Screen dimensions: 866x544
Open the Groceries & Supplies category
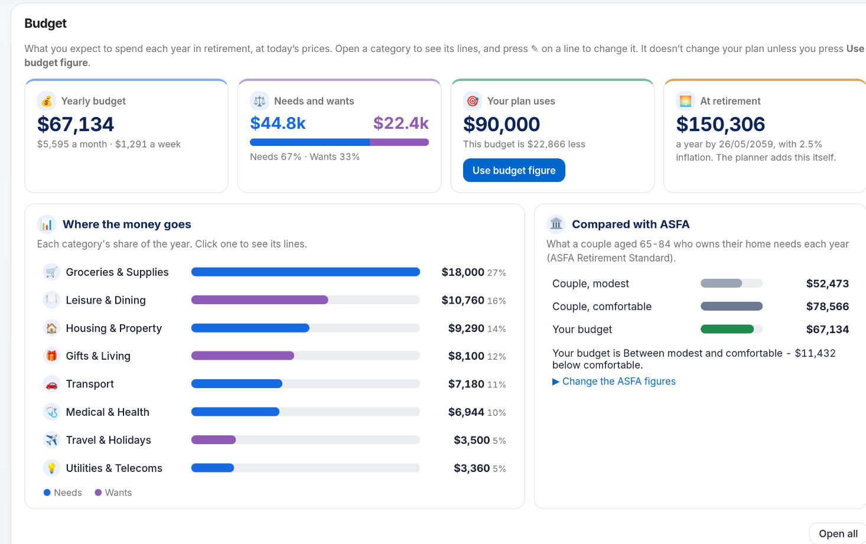click(x=275, y=272)
